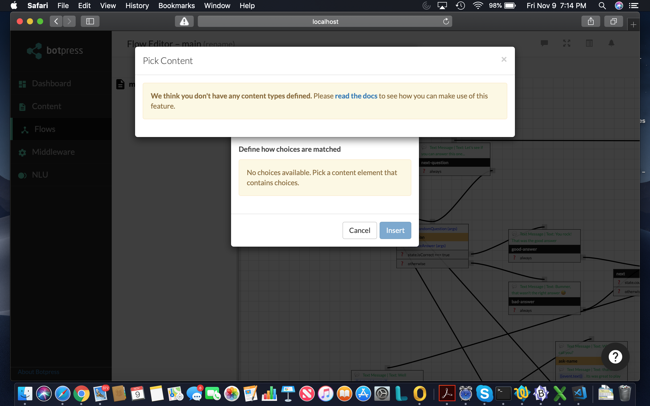Open the read the docs link
This screenshot has height=406, width=650.
click(x=356, y=96)
